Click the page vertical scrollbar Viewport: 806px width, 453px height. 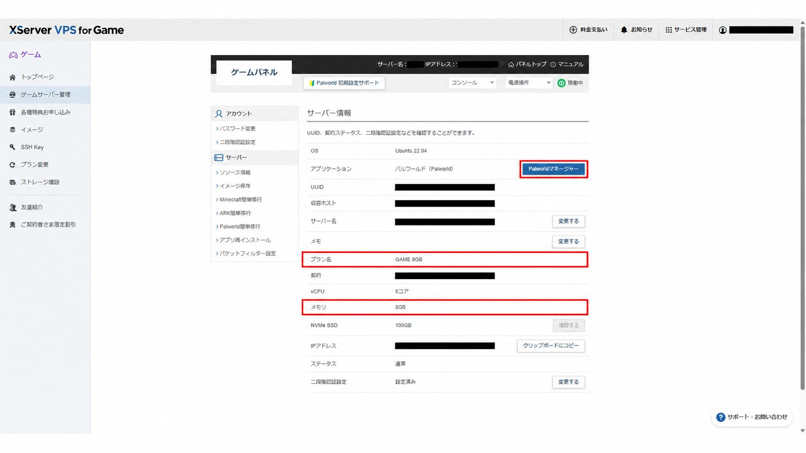pyautogui.click(x=802, y=207)
